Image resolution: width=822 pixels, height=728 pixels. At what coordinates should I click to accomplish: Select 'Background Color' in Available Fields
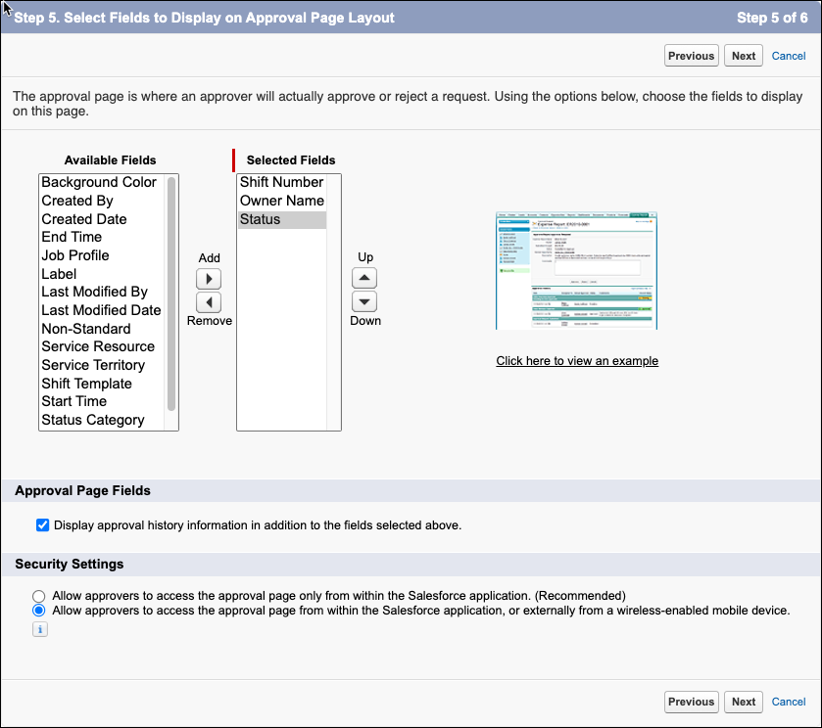pyautogui.click(x=102, y=182)
